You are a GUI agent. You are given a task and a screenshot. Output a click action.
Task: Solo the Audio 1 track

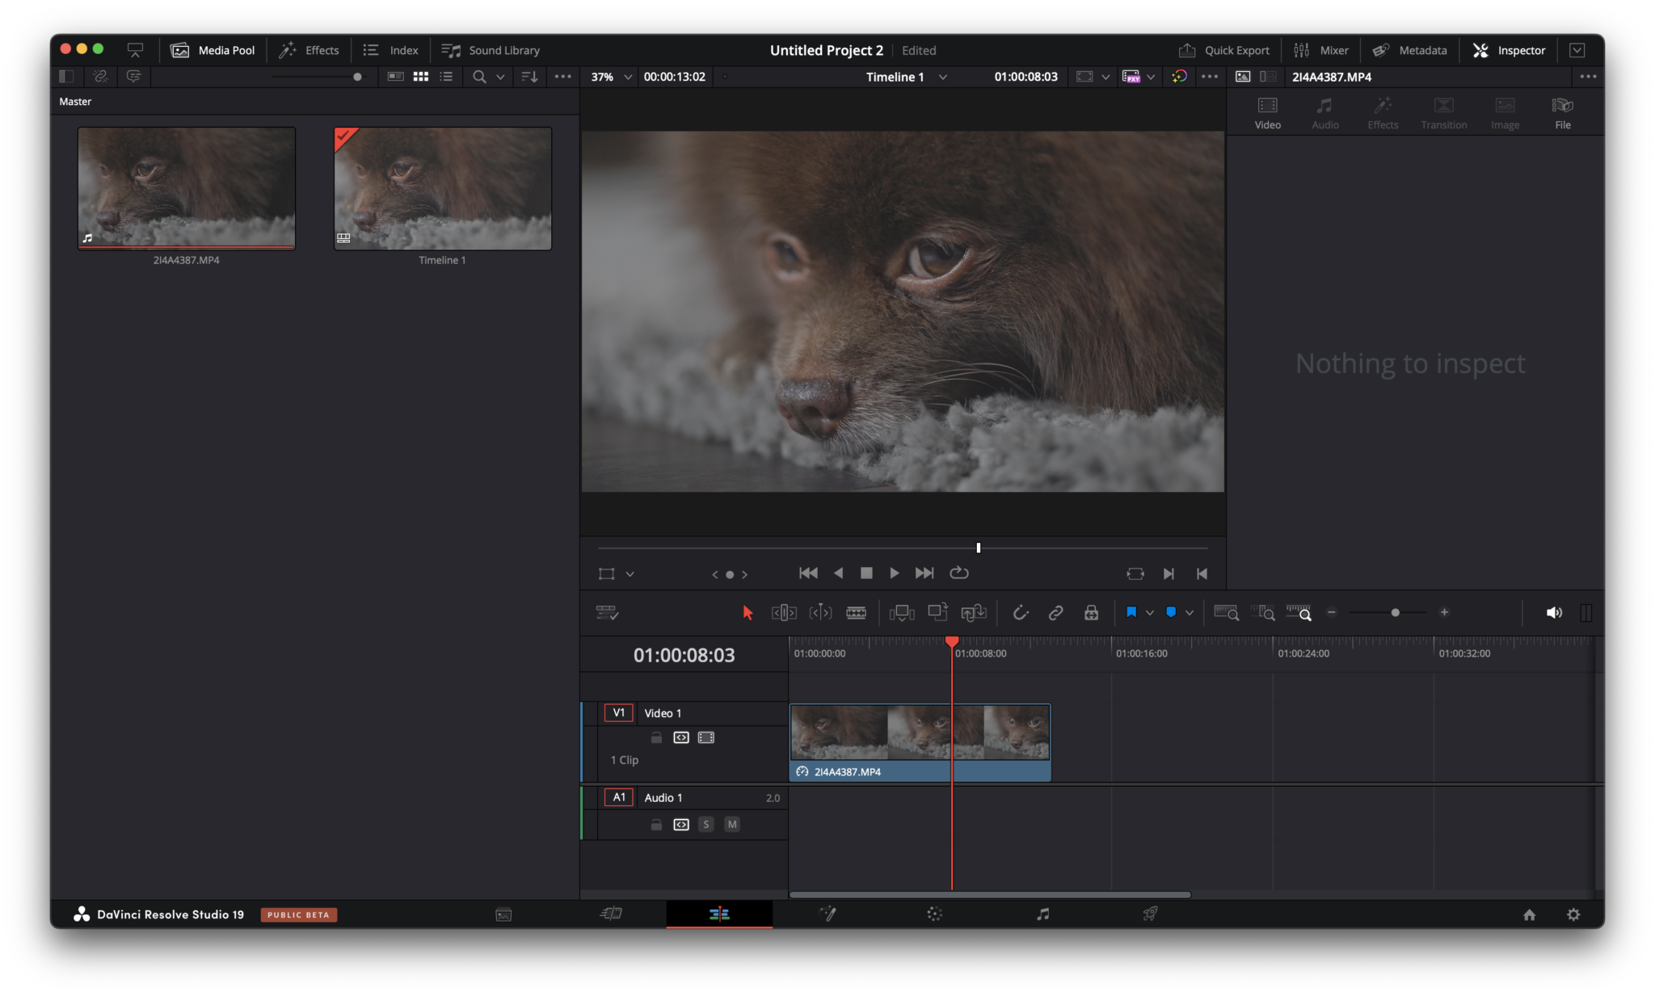pyautogui.click(x=706, y=825)
